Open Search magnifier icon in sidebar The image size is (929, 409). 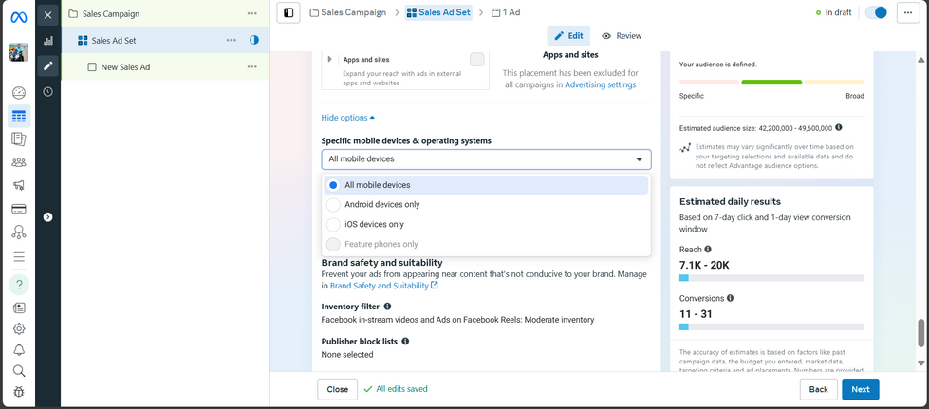click(19, 371)
